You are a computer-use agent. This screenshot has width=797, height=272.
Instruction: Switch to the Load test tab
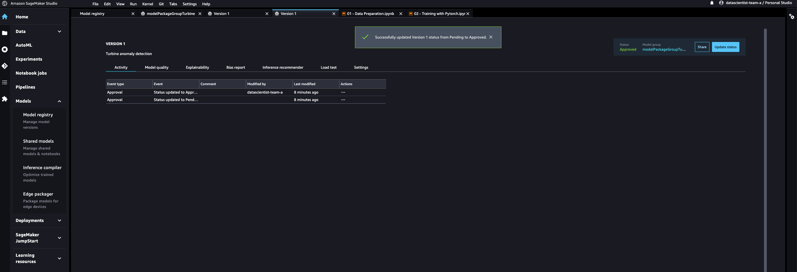329,67
